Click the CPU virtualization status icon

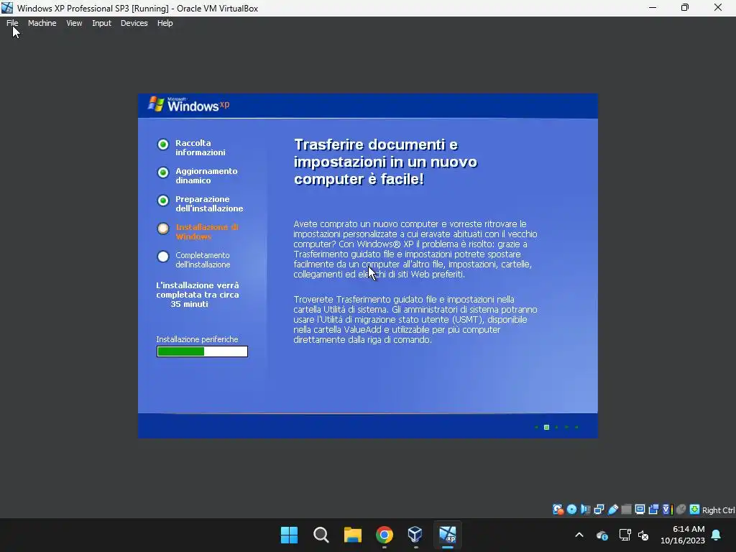coord(668,510)
